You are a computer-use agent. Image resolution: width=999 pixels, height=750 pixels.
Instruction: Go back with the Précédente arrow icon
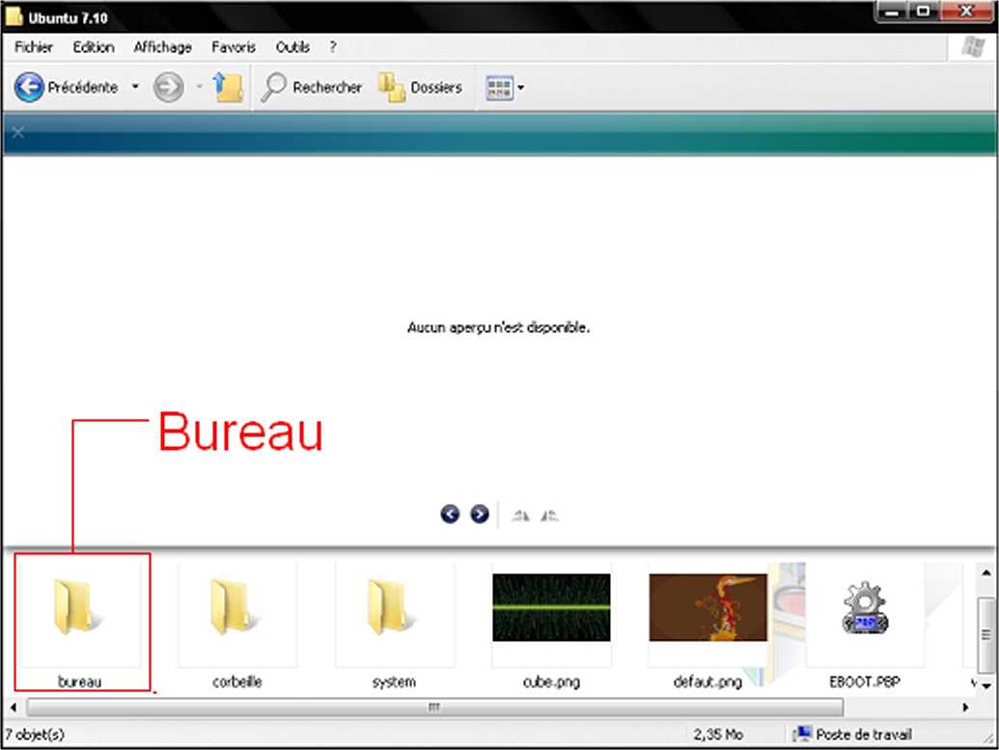(x=29, y=87)
